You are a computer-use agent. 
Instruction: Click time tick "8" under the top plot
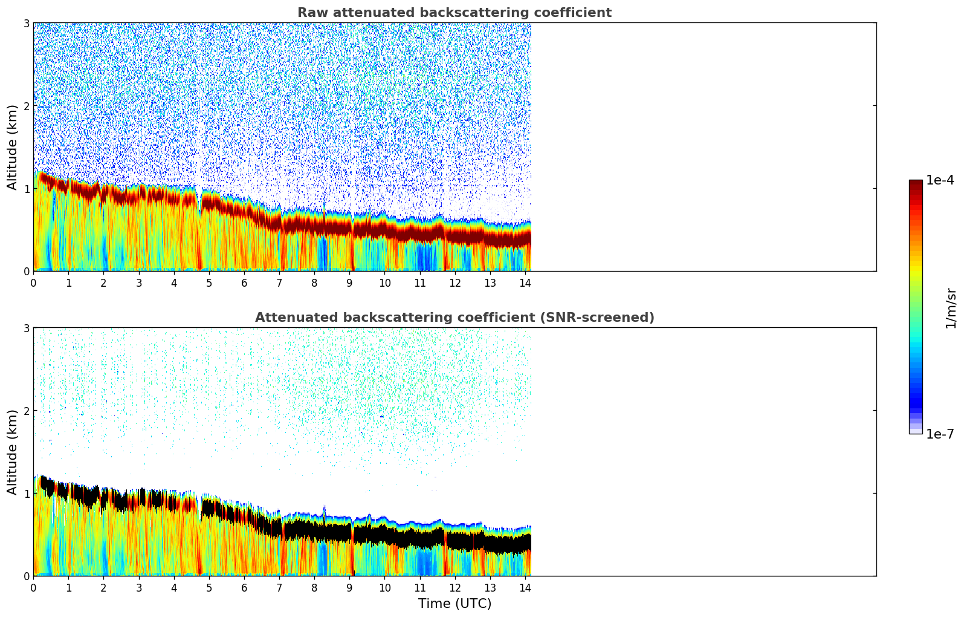pos(314,282)
